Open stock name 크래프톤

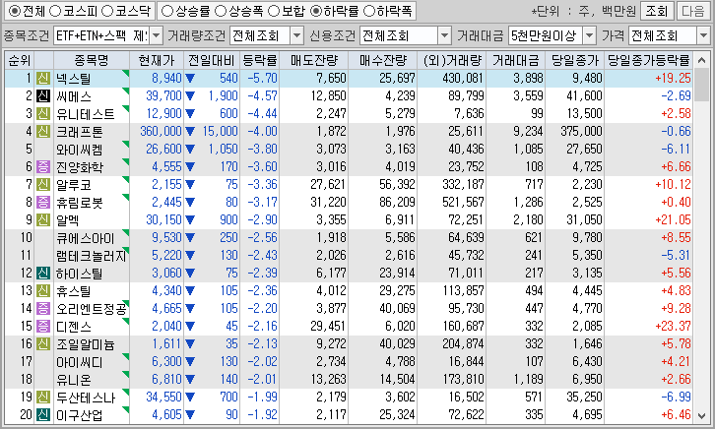[80, 132]
